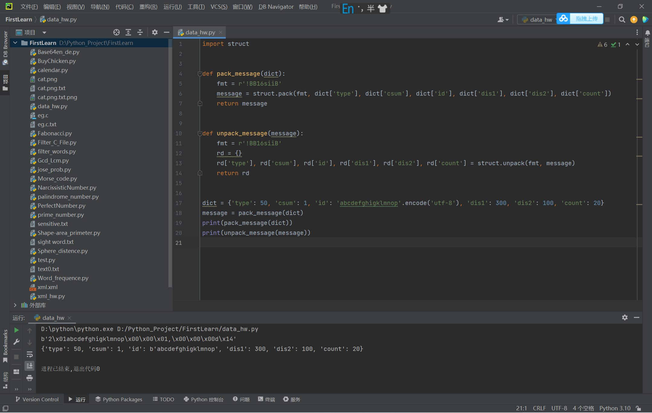The width and height of the screenshot is (652, 413).
Task: Open Search Everywhere with magnifier icon
Action: [x=622, y=19]
